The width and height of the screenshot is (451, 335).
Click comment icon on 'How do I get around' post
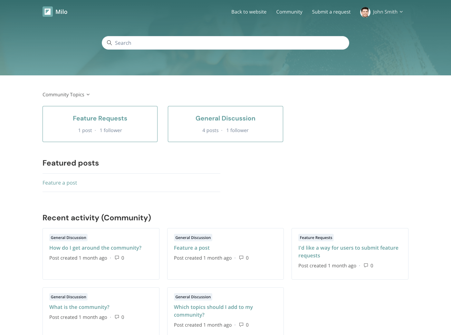[x=117, y=258]
